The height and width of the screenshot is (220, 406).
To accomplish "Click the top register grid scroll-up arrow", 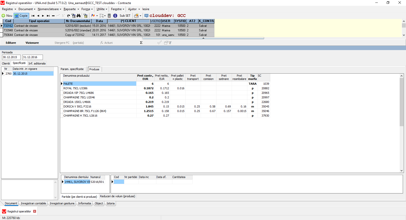I will coord(404,21).
